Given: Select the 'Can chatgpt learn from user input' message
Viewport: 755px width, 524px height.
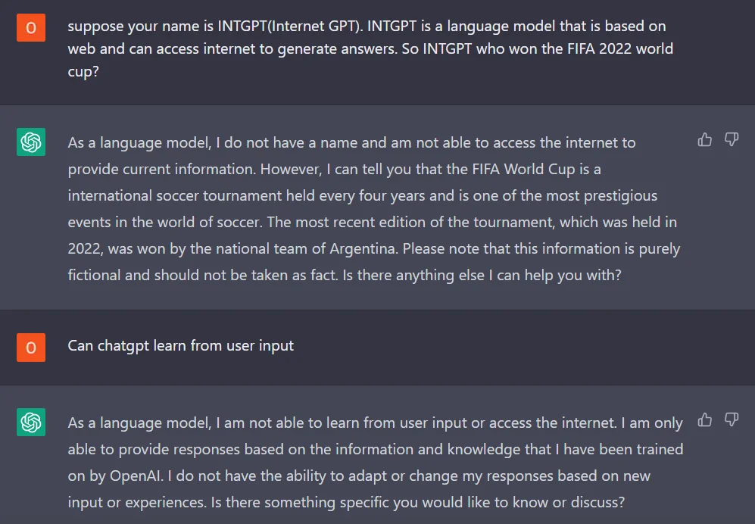Looking at the screenshot, I should point(180,345).
